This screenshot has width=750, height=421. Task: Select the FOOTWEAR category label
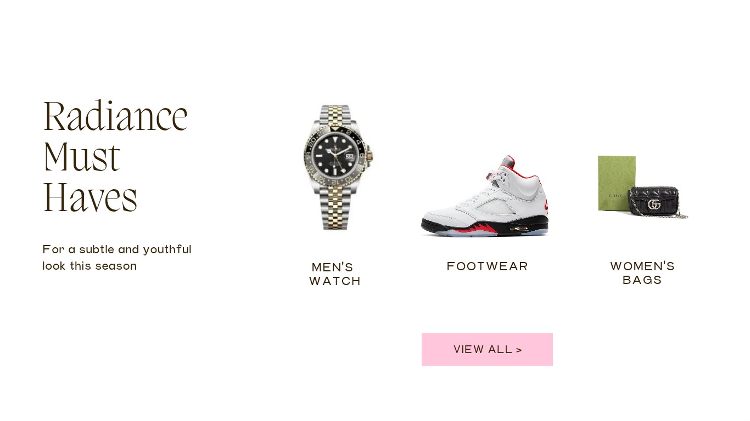488,266
